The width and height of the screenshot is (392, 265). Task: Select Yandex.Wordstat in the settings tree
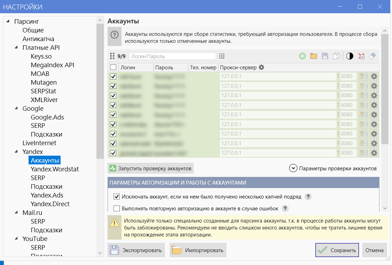tap(55, 169)
